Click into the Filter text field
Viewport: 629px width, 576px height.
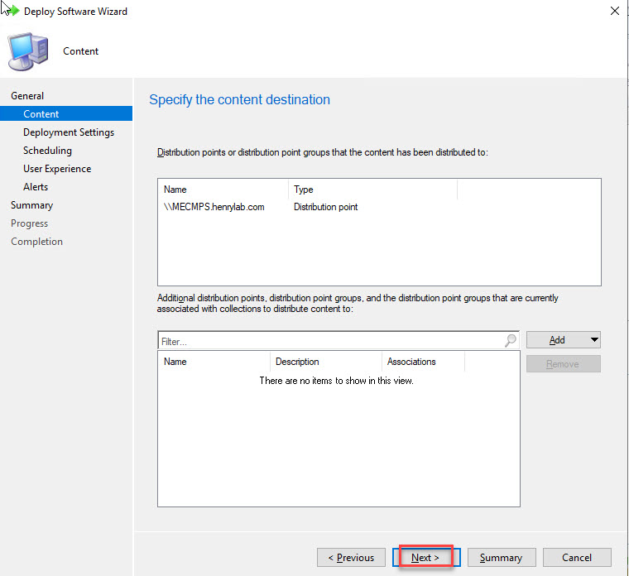331,340
